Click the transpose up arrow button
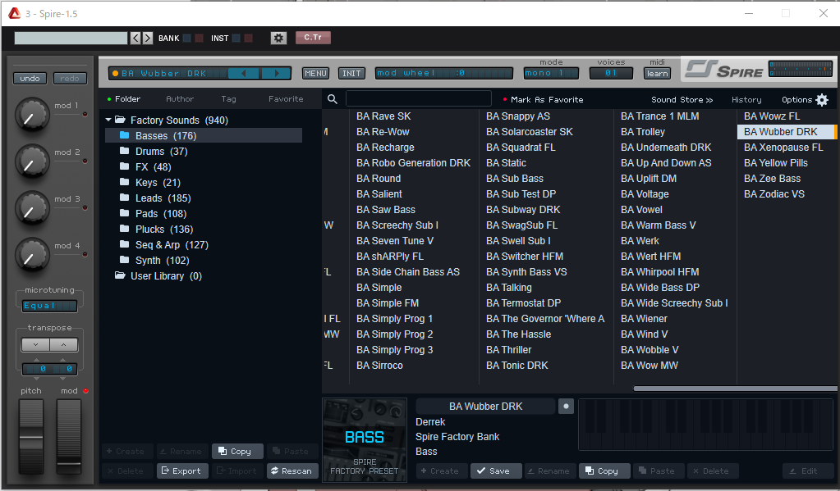Image resolution: width=840 pixels, height=491 pixels. click(x=64, y=345)
